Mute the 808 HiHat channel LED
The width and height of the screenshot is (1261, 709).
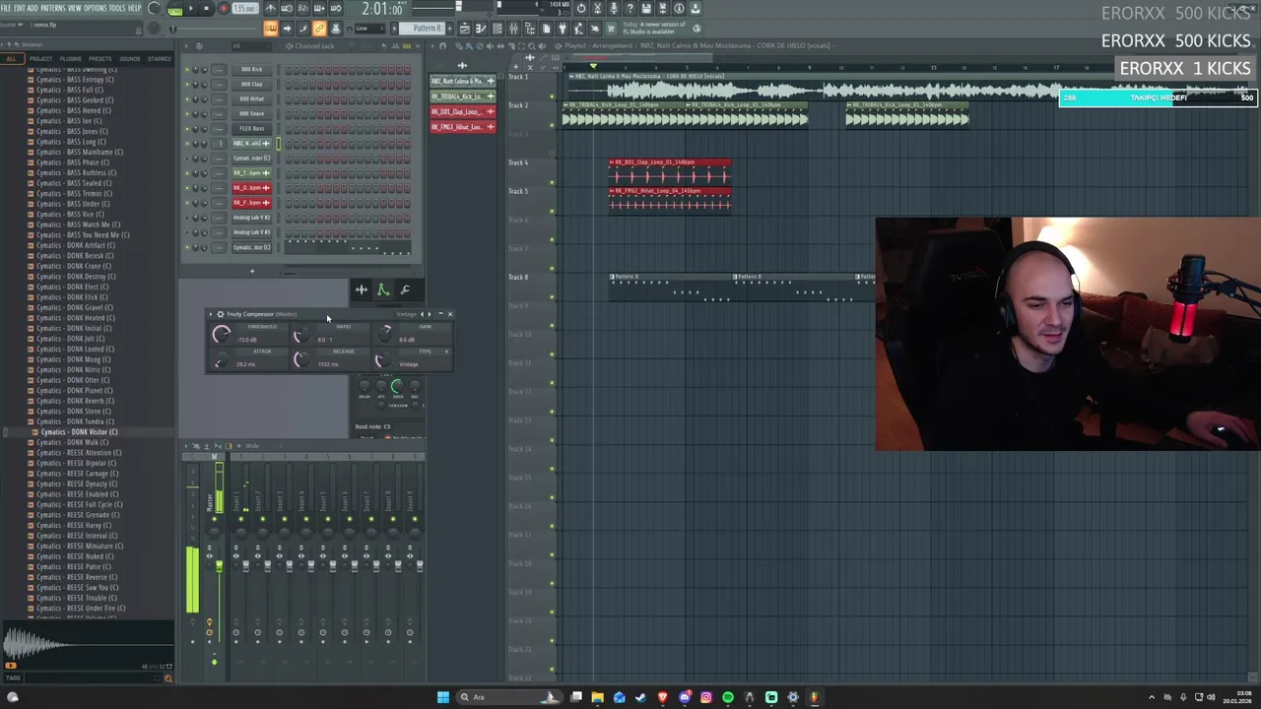187,99
